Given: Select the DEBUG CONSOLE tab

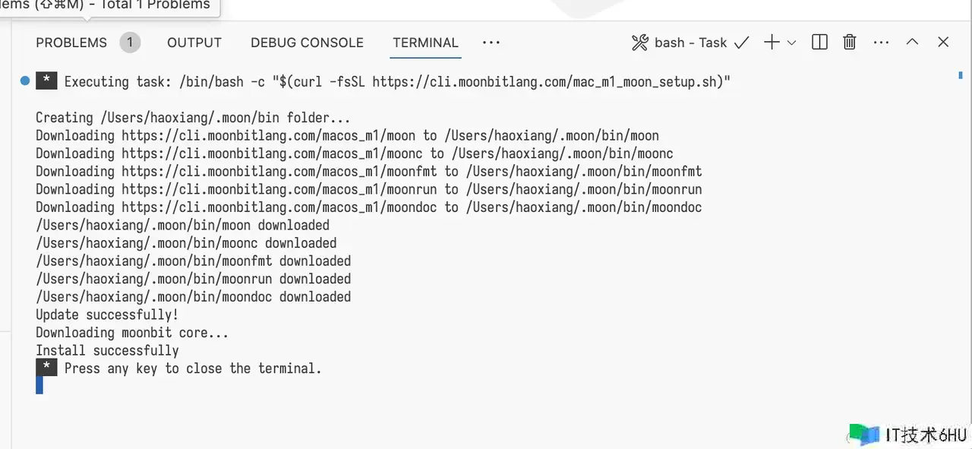Looking at the screenshot, I should click(307, 43).
